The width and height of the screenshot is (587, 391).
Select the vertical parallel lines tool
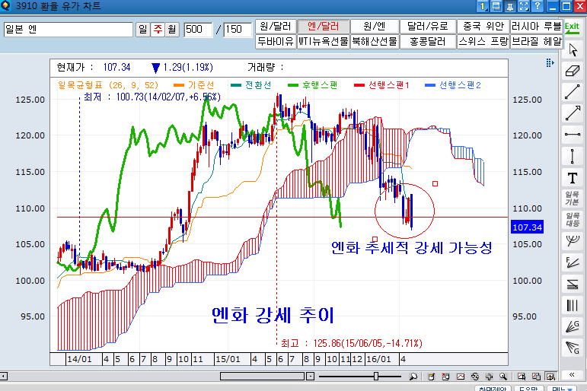573,305
